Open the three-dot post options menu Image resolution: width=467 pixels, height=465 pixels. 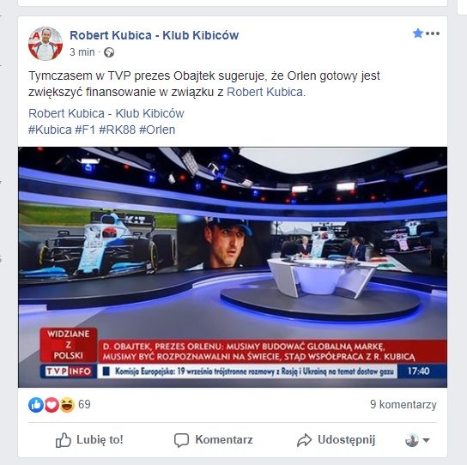coord(433,33)
